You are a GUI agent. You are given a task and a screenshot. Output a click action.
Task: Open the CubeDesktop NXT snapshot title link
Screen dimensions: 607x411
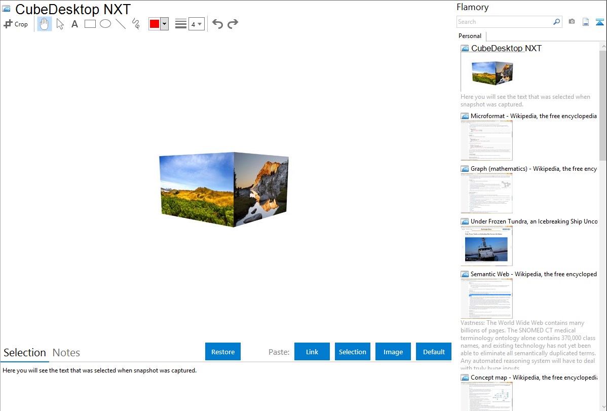click(506, 49)
